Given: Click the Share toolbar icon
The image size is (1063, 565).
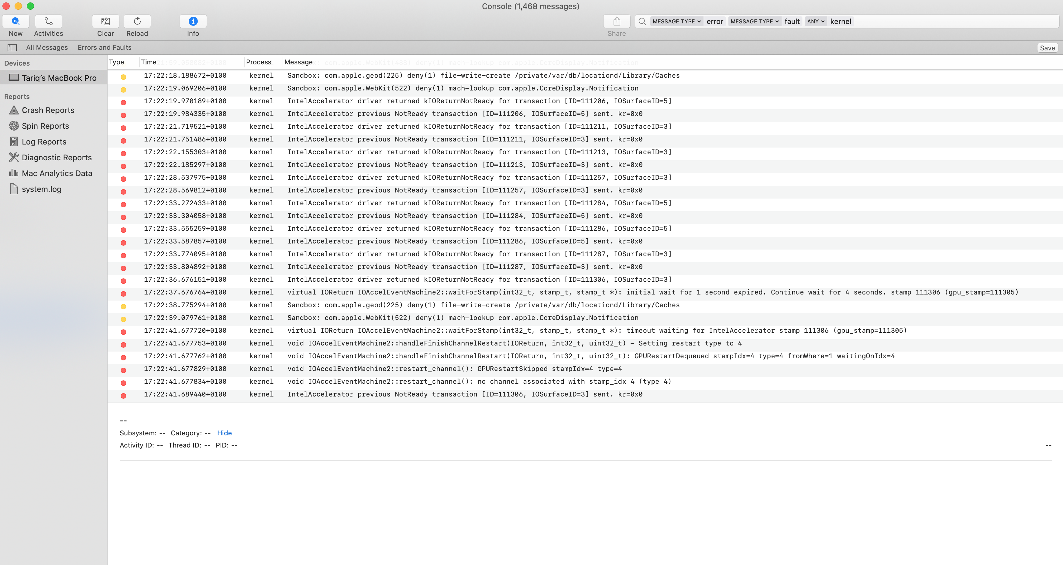Looking at the screenshot, I should 617,21.
